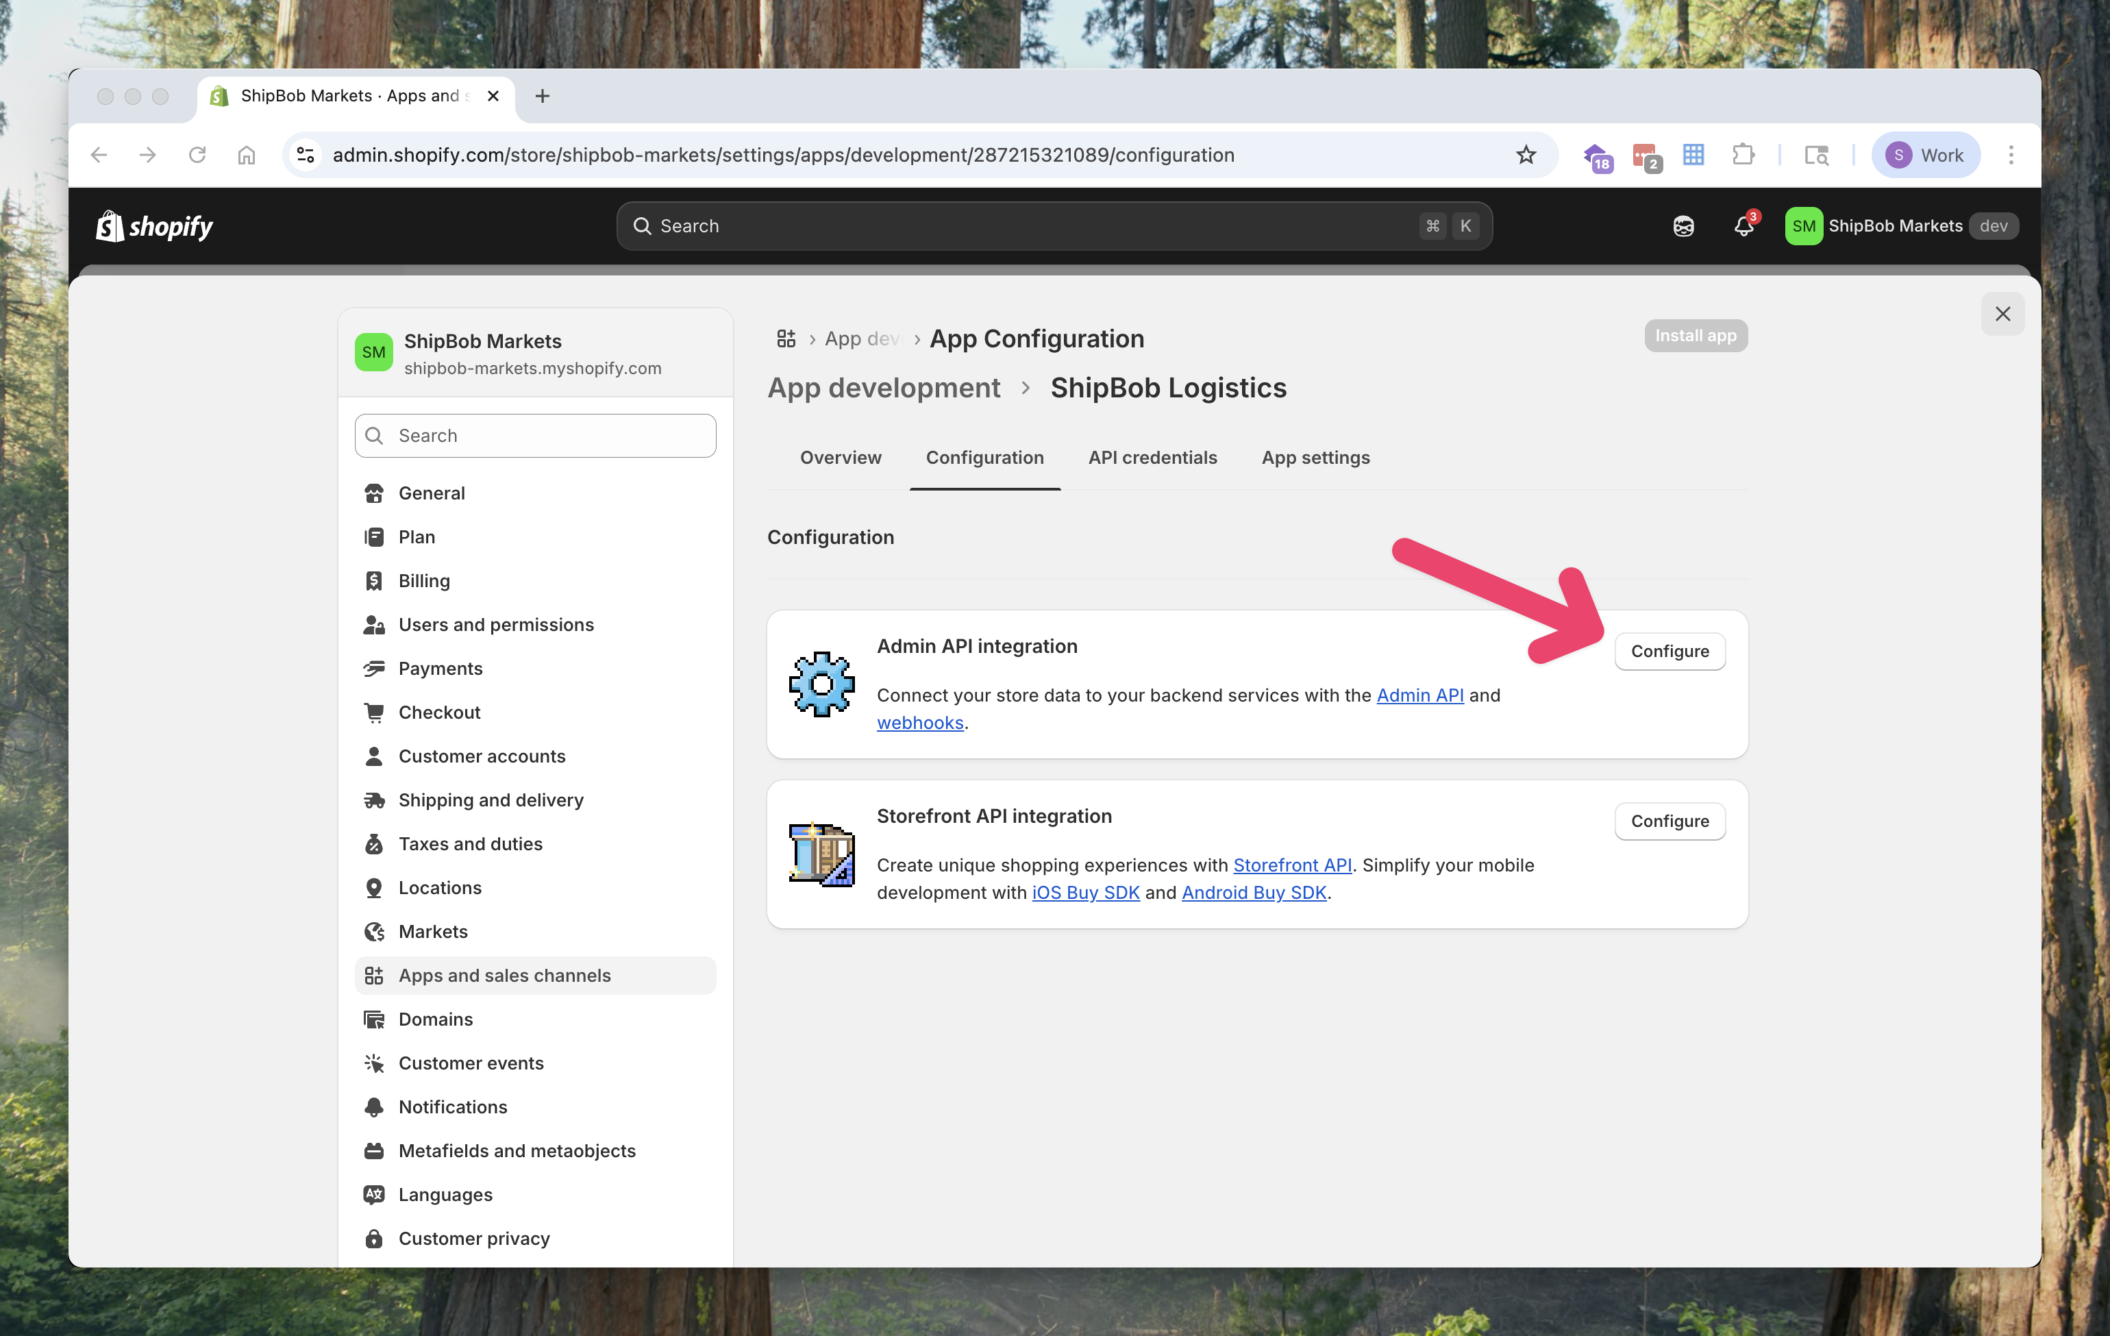Open the Sidekick assistant icon in header
Viewport: 2110px width, 1336px height.
point(1683,226)
